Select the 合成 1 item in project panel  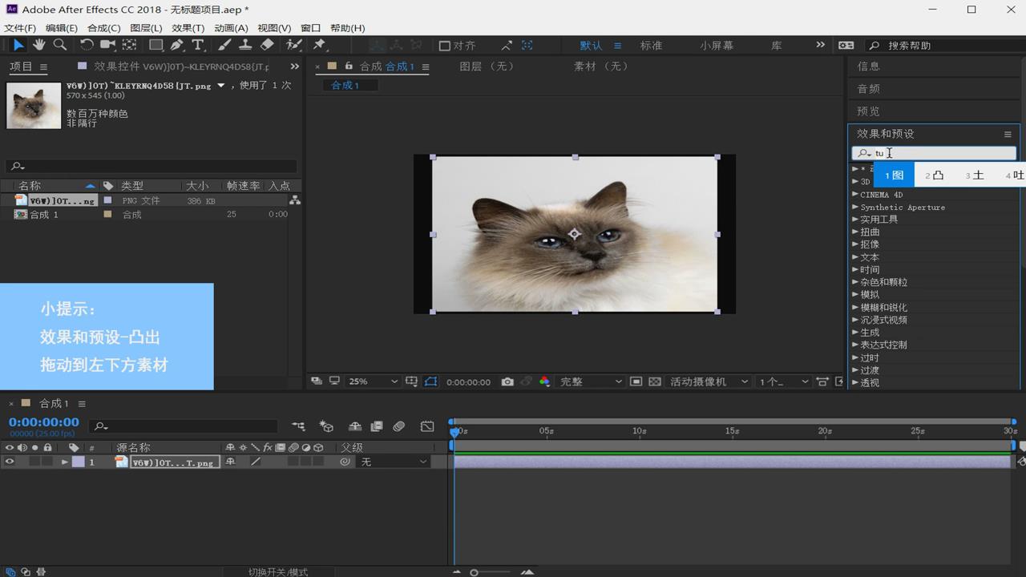[44, 215]
